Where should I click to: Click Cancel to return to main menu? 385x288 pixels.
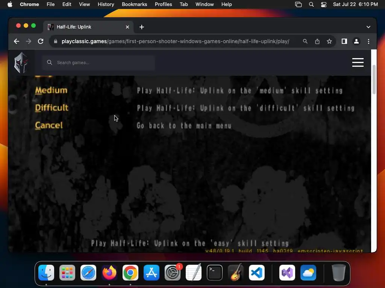click(49, 125)
